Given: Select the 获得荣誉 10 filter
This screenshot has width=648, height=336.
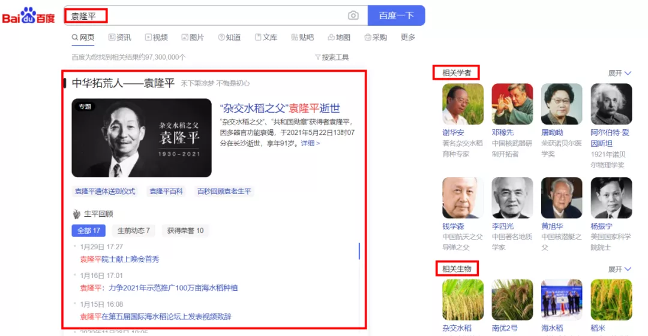Looking at the screenshot, I should pos(185,231).
